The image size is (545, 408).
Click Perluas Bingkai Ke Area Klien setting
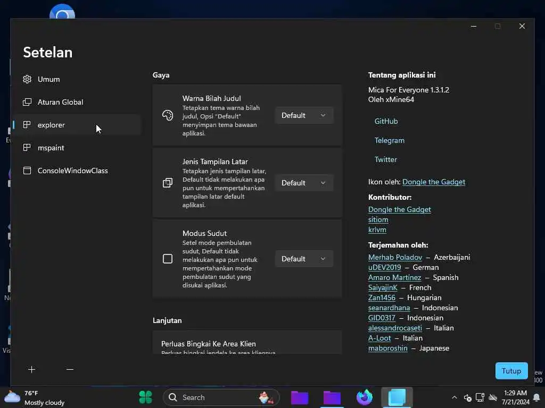247,343
